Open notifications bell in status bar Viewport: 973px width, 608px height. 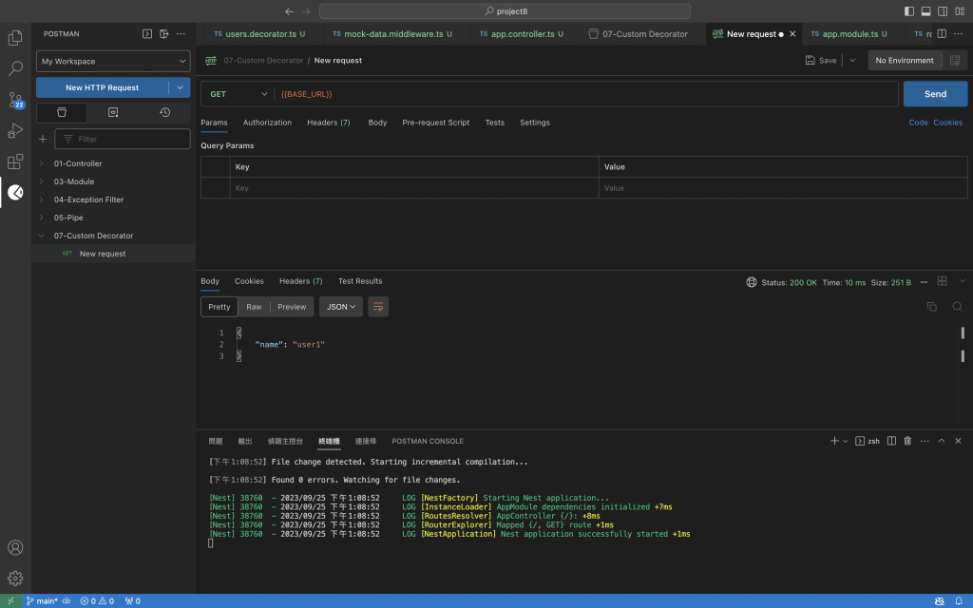pyautogui.click(x=959, y=601)
